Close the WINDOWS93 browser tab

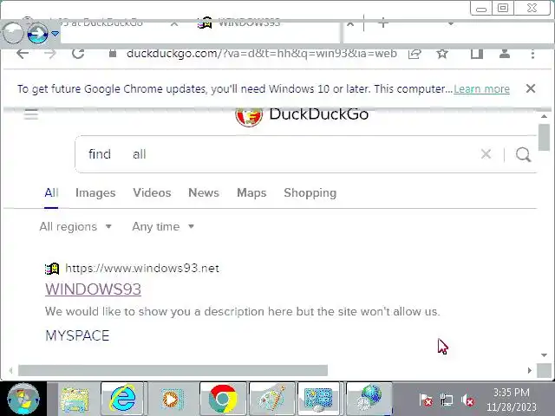[x=350, y=23]
